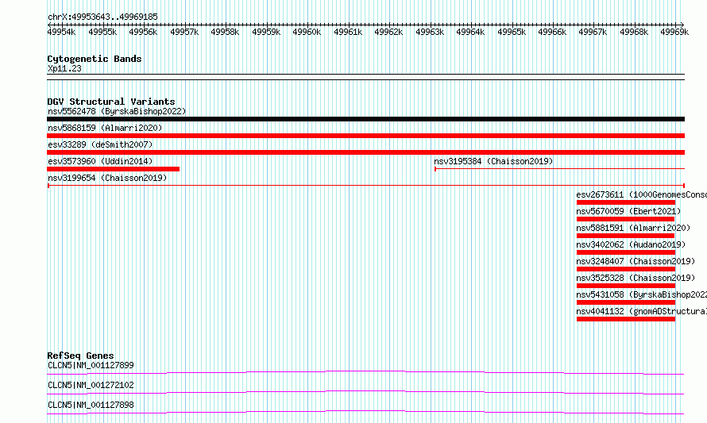Click red bar under nsv5670059
707x423 pixels.
[x=625, y=219]
